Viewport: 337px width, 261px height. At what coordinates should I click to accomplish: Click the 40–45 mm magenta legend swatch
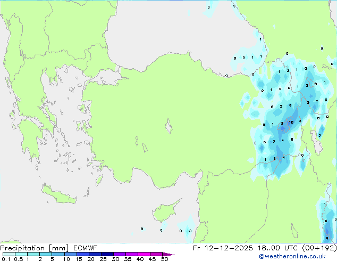coord(144,254)
